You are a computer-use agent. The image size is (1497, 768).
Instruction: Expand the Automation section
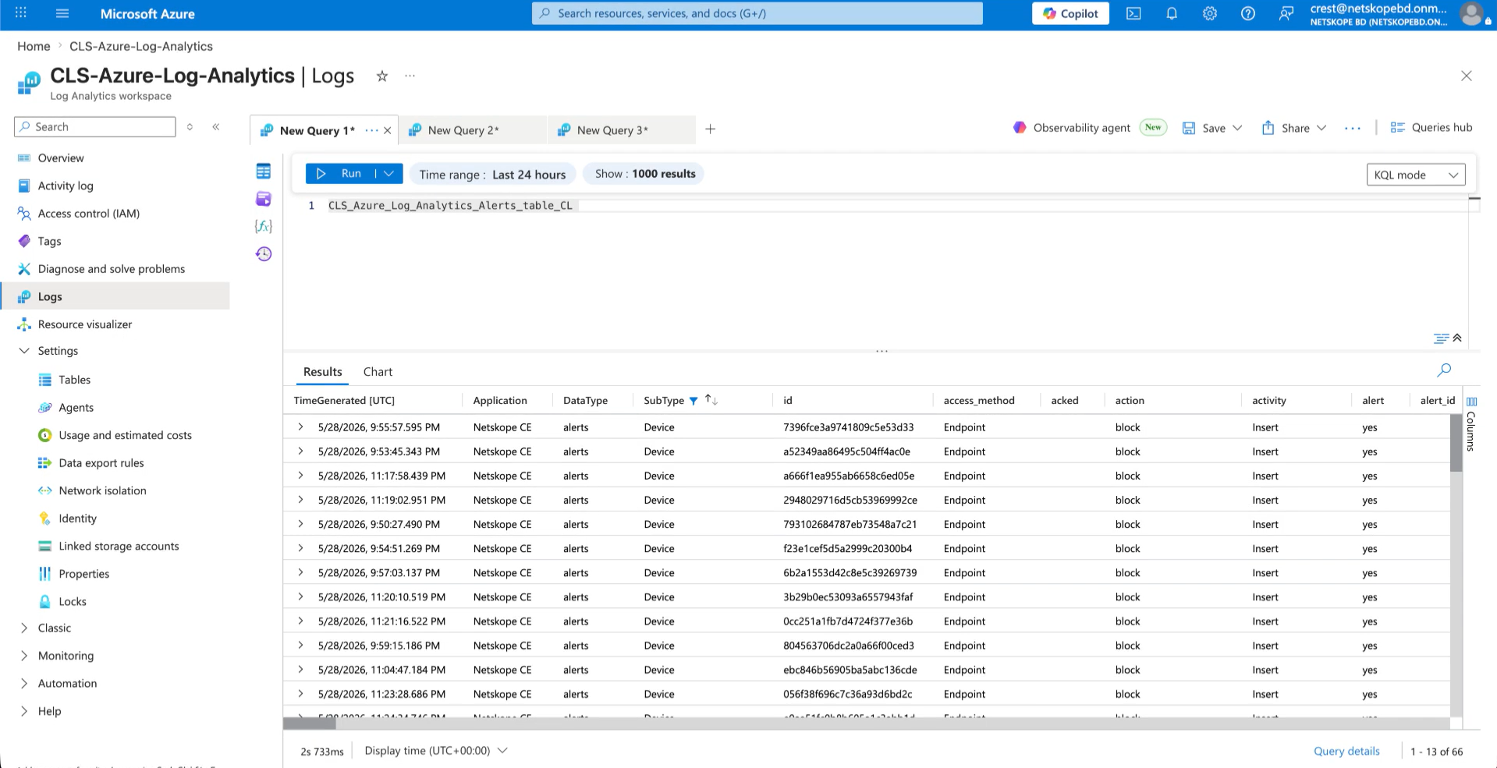point(24,683)
